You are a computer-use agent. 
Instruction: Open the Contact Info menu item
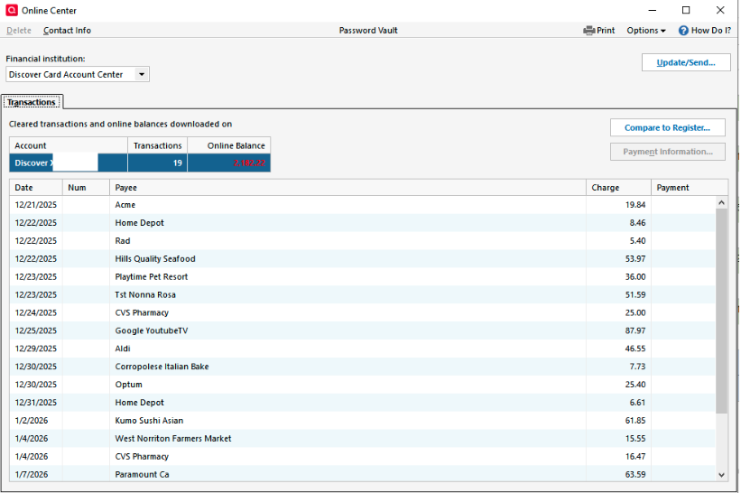tap(67, 31)
